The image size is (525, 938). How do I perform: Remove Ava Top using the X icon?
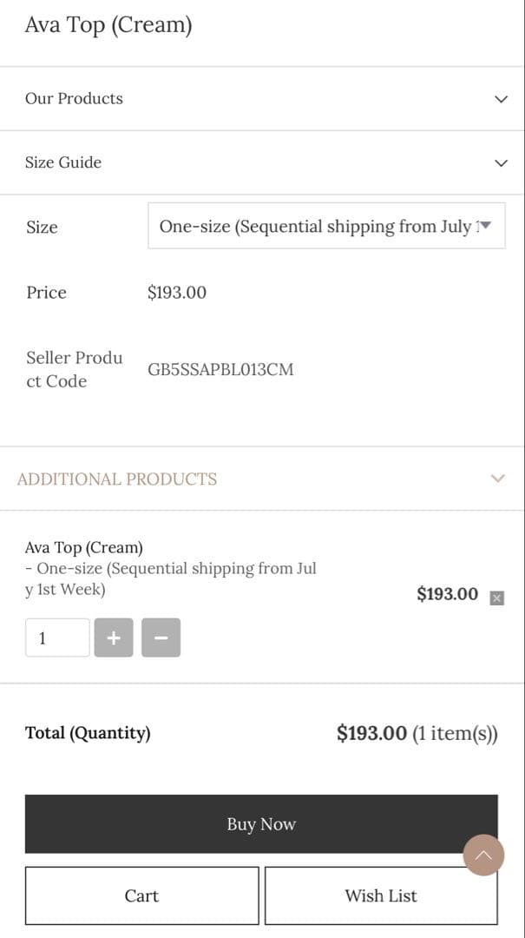point(497,598)
